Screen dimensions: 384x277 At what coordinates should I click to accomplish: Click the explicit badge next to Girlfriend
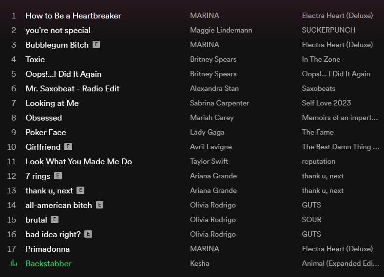click(x=68, y=147)
